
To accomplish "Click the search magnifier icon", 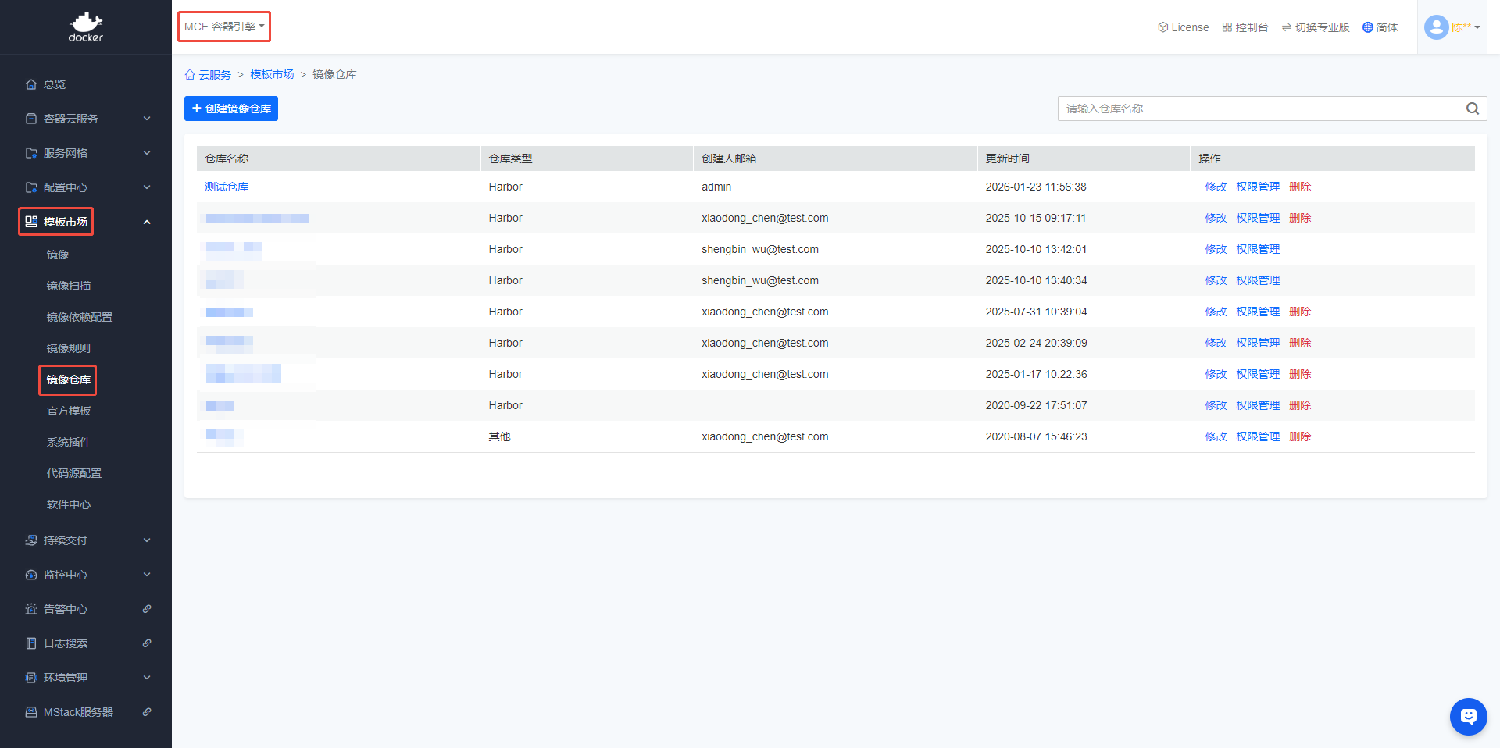I will click(1472, 109).
